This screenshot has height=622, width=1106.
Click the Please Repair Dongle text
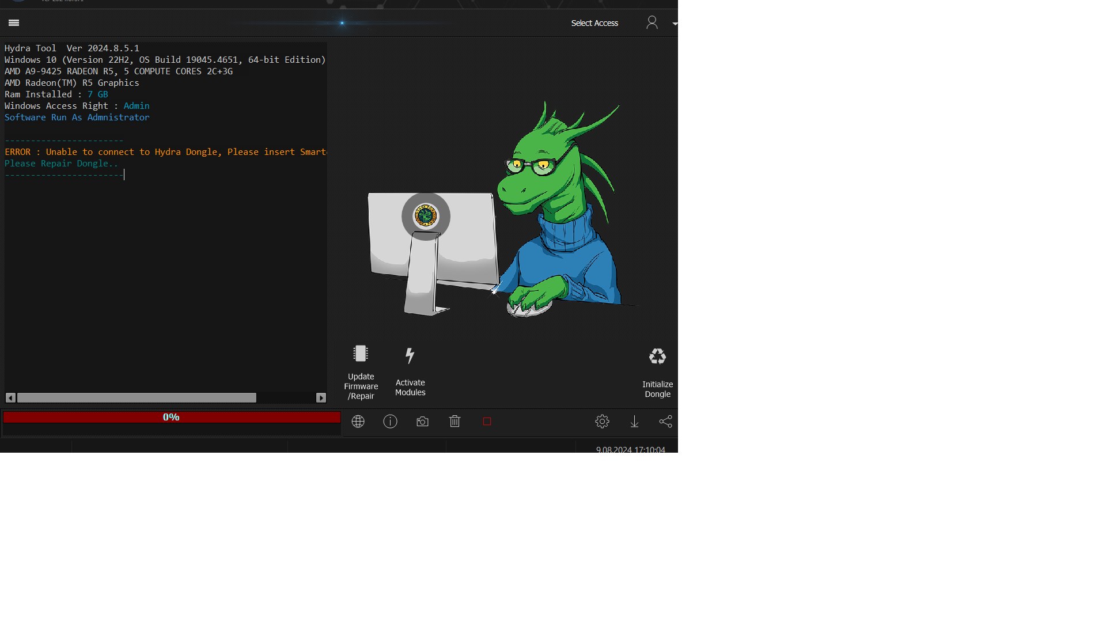point(61,164)
